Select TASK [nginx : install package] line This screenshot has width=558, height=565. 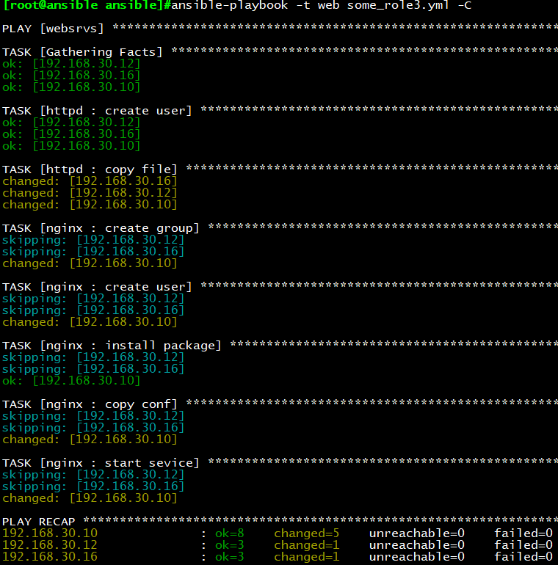coord(280,346)
